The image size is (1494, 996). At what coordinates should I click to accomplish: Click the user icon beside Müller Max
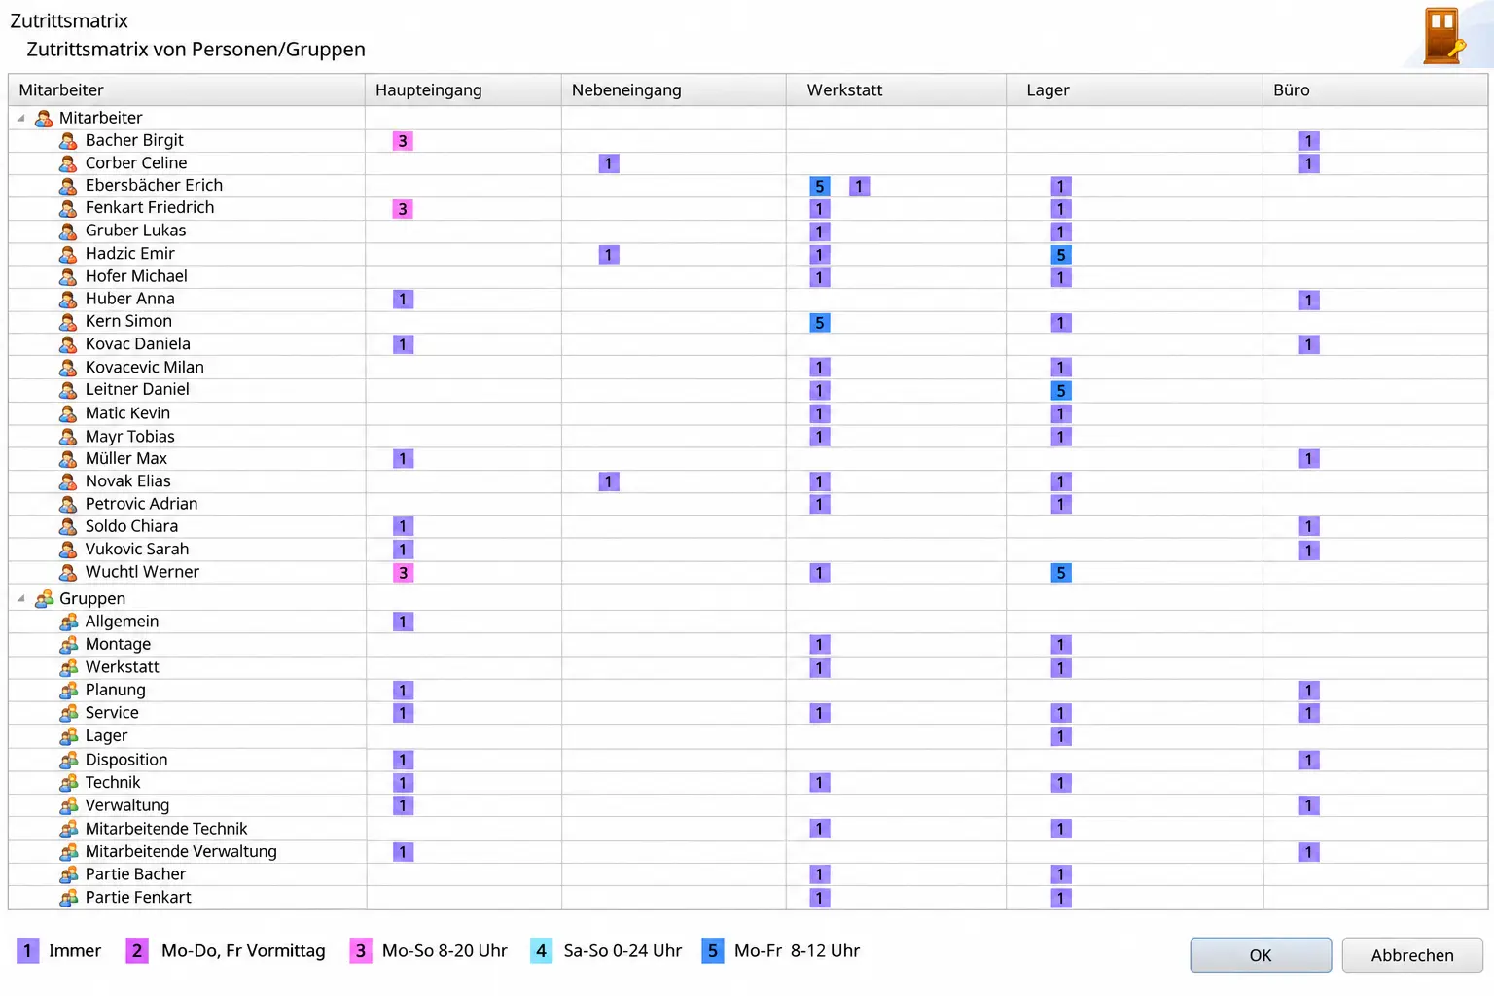[x=68, y=459]
